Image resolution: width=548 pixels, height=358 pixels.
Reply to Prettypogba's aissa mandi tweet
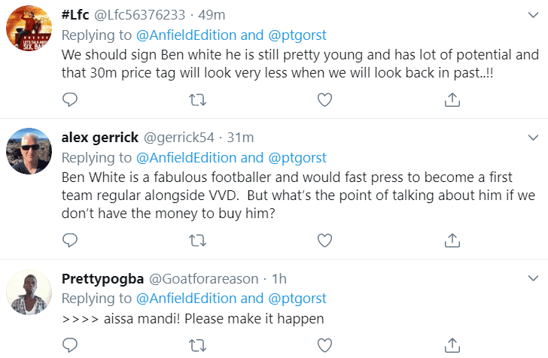coord(70,345)
